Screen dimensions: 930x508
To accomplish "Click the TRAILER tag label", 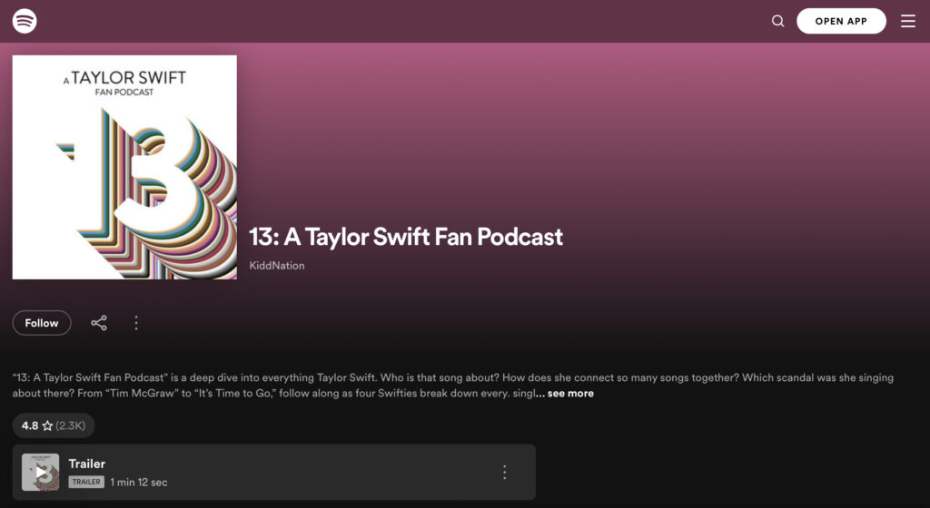I will [x=86, y=482].
